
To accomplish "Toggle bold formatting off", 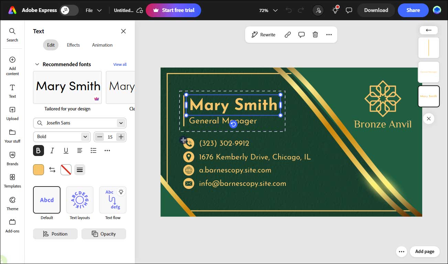I will (38, 150).
